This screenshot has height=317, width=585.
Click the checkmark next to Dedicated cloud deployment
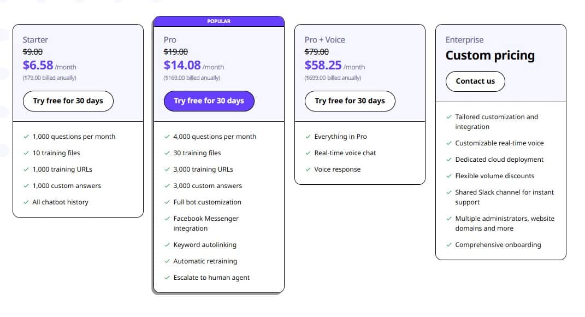click(448, 160)
